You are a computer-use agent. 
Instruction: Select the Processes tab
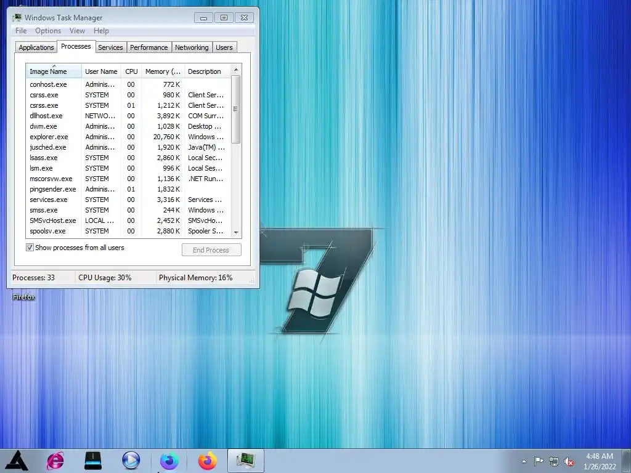(x=76, y=46)
